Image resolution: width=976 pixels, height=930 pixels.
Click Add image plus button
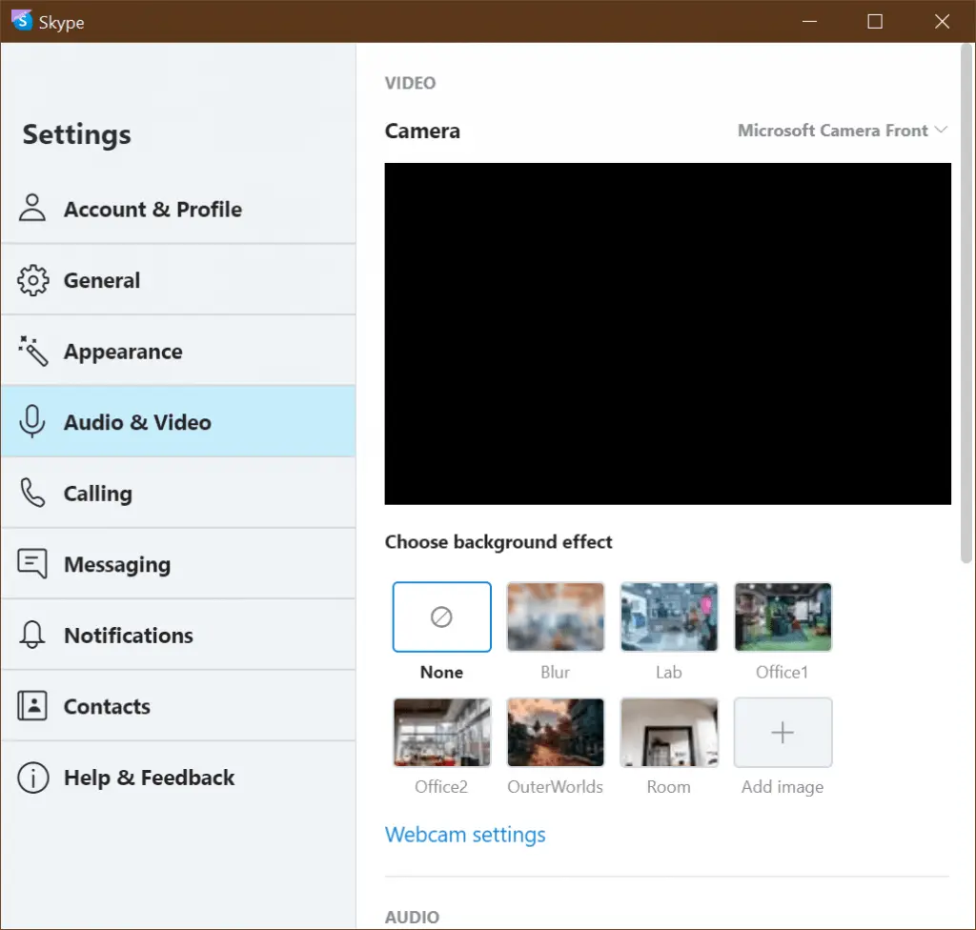[x=783, y=732]
